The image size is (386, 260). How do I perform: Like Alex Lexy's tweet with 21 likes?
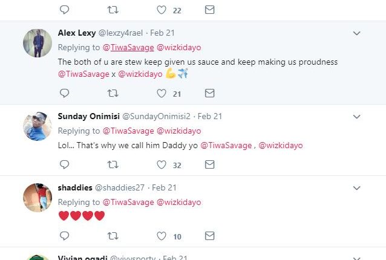point(162,93)
